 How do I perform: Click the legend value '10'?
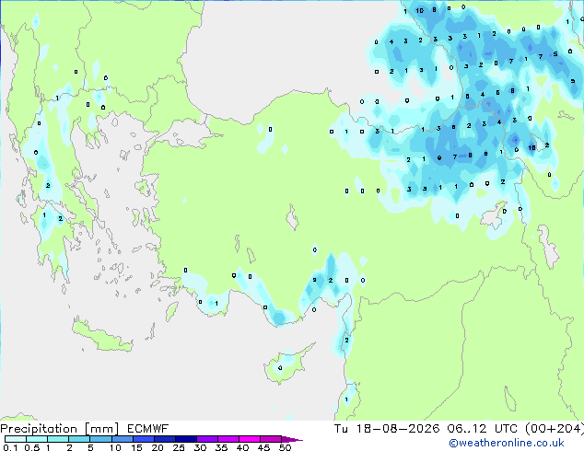[x=115, y=447]
